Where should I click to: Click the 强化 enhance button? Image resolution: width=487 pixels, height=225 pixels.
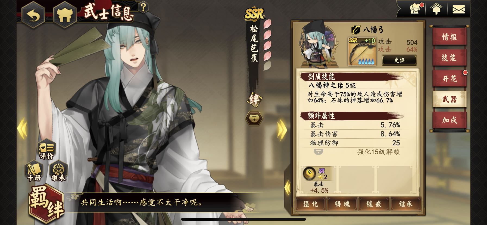(x=311, y=204)
